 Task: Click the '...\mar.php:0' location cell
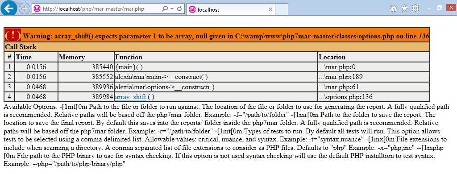[374, 67]
